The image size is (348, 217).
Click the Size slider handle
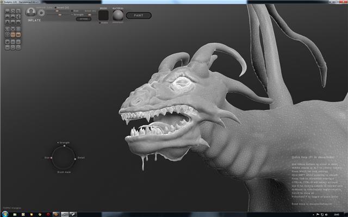[x=57, y=11]
